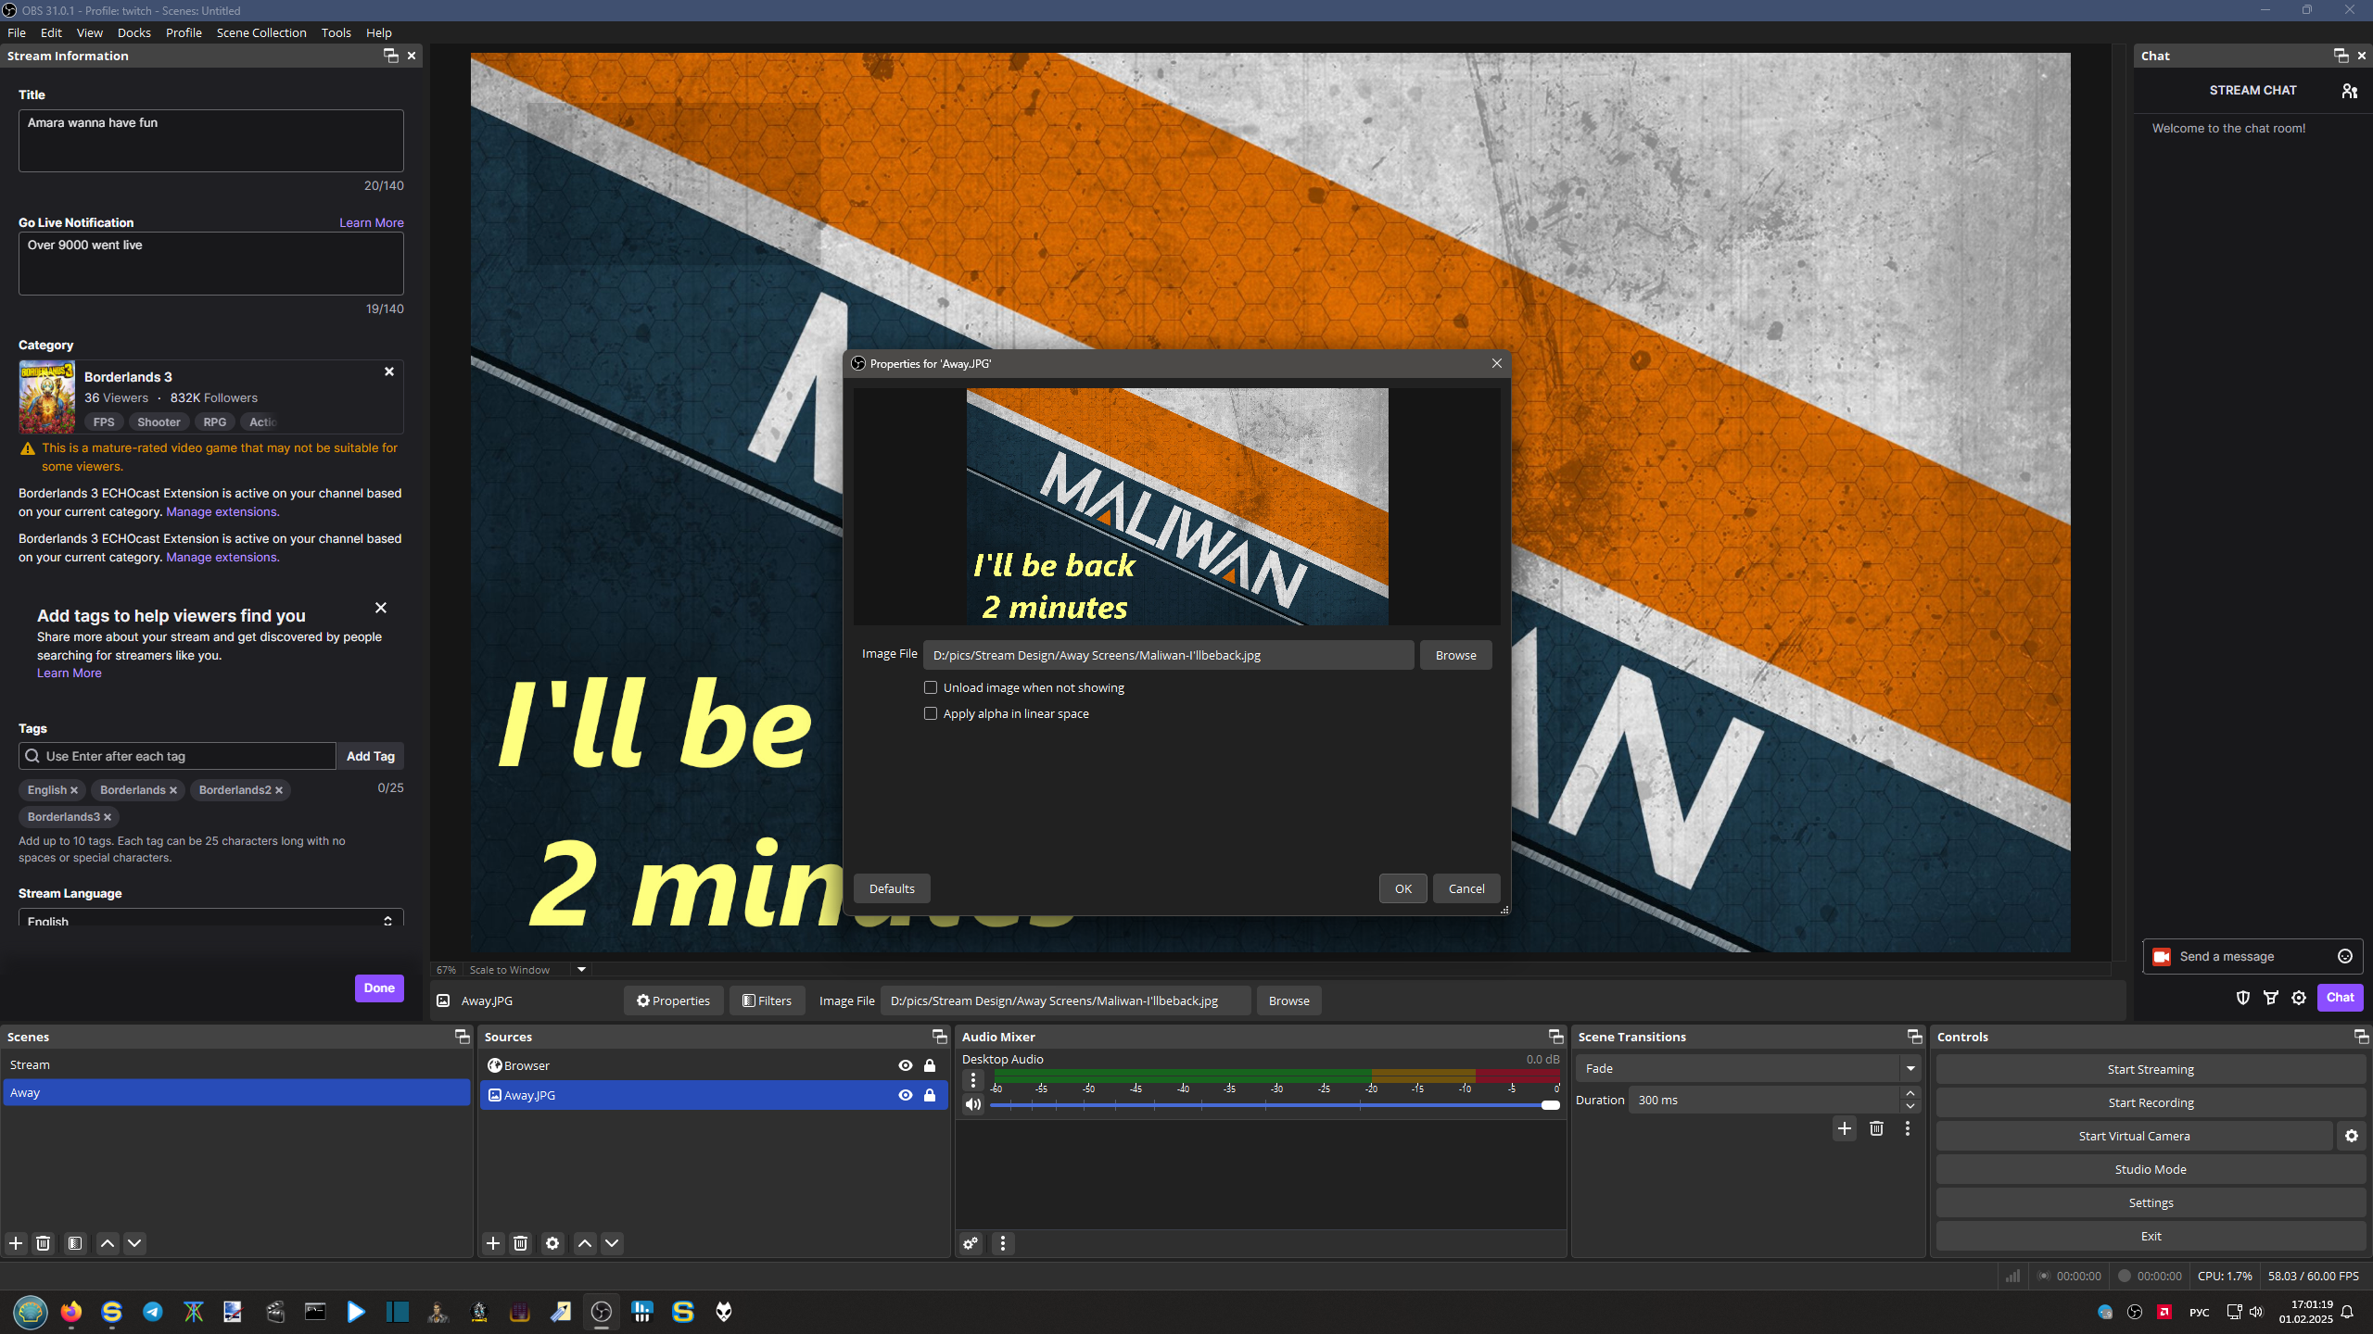Click Start Streaming
This screenshot has width=2373, height=1334.
(x=2151, y=1069)
